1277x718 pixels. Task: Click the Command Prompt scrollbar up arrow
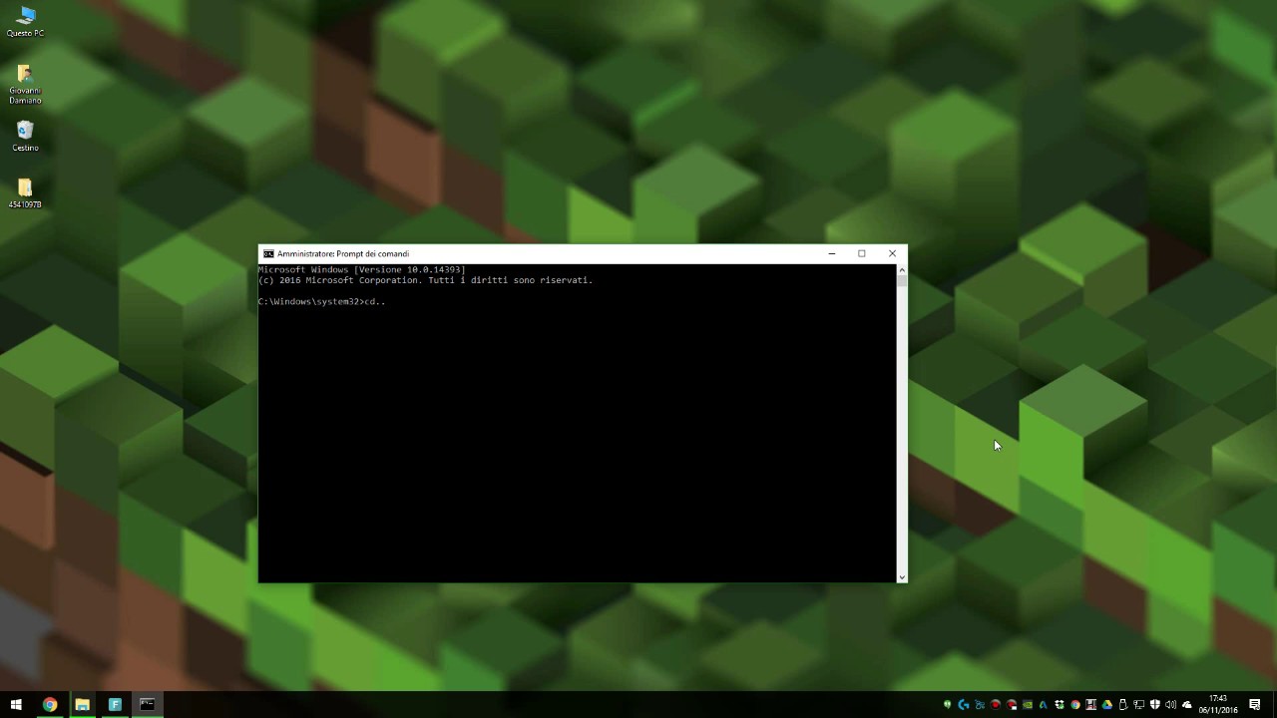902,269
